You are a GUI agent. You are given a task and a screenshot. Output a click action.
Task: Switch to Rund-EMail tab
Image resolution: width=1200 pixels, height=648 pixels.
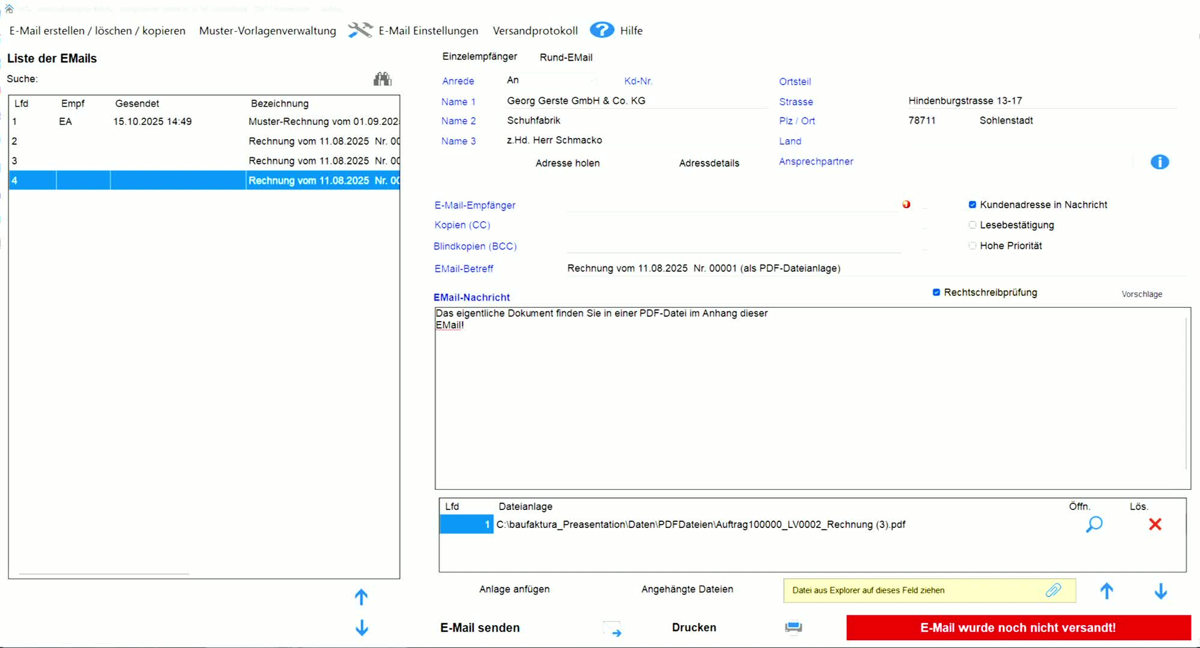point(566,58)
